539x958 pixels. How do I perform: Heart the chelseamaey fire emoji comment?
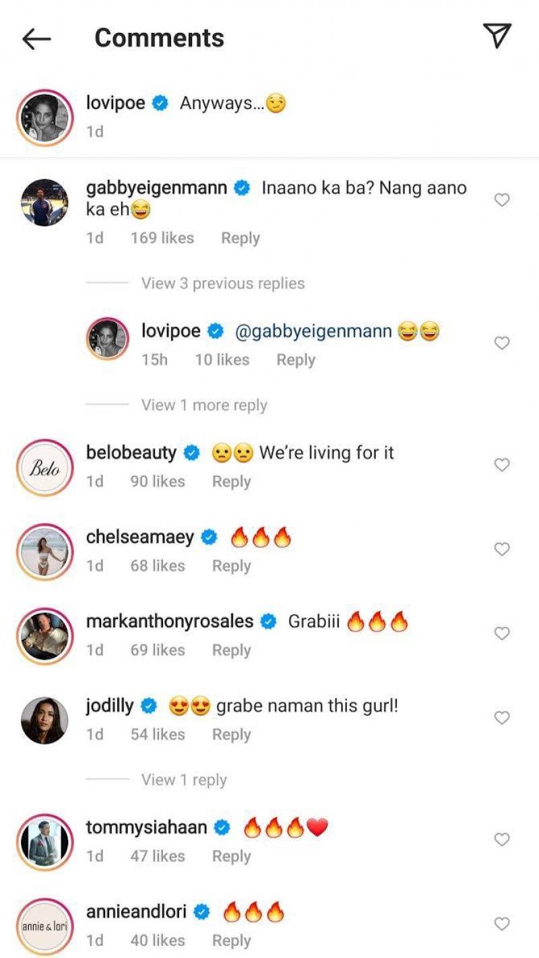502,550
